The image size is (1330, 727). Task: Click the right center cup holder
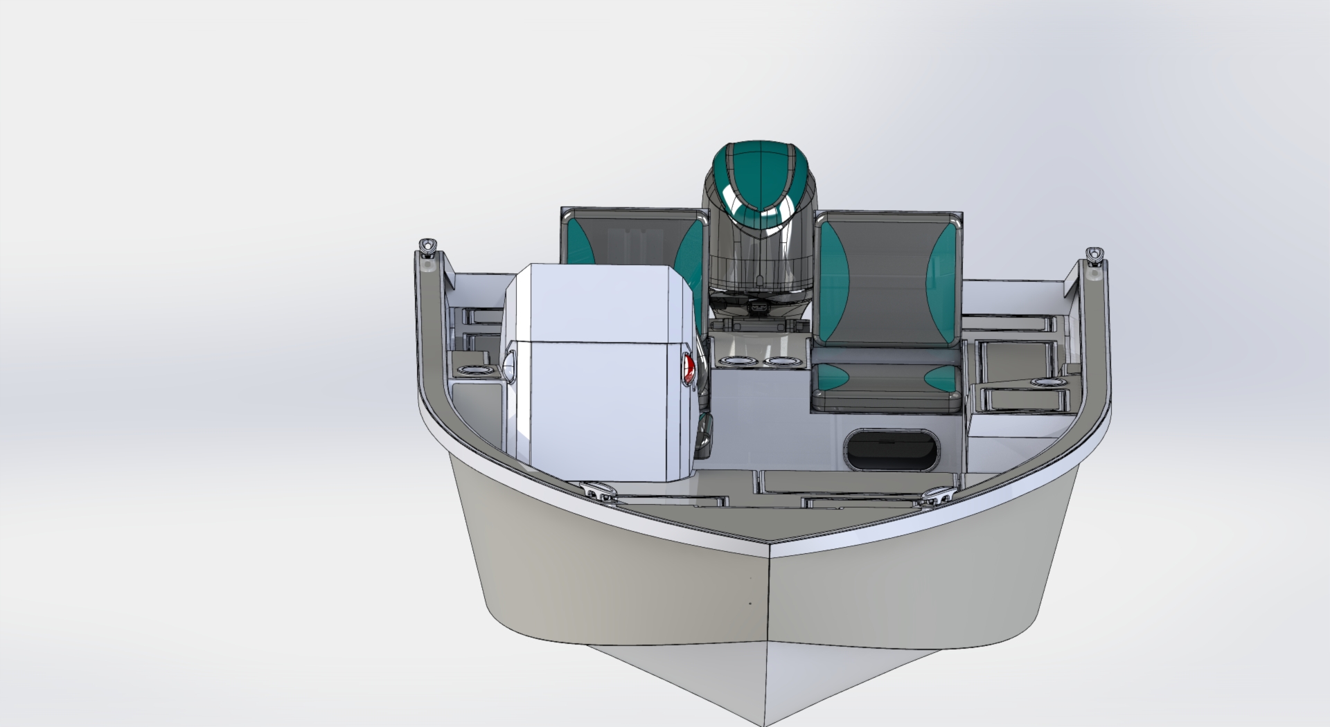coord(781,361)
